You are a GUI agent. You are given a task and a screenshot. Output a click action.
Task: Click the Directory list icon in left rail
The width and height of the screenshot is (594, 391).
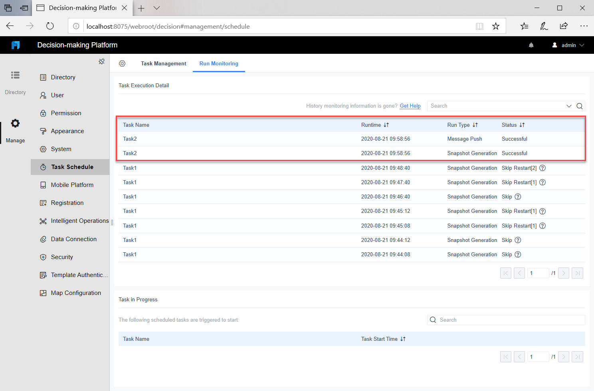pos(15,75)
